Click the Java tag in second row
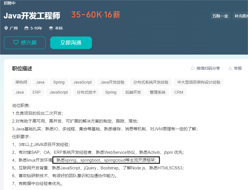 pyautogui.click(x=20, y=92)
